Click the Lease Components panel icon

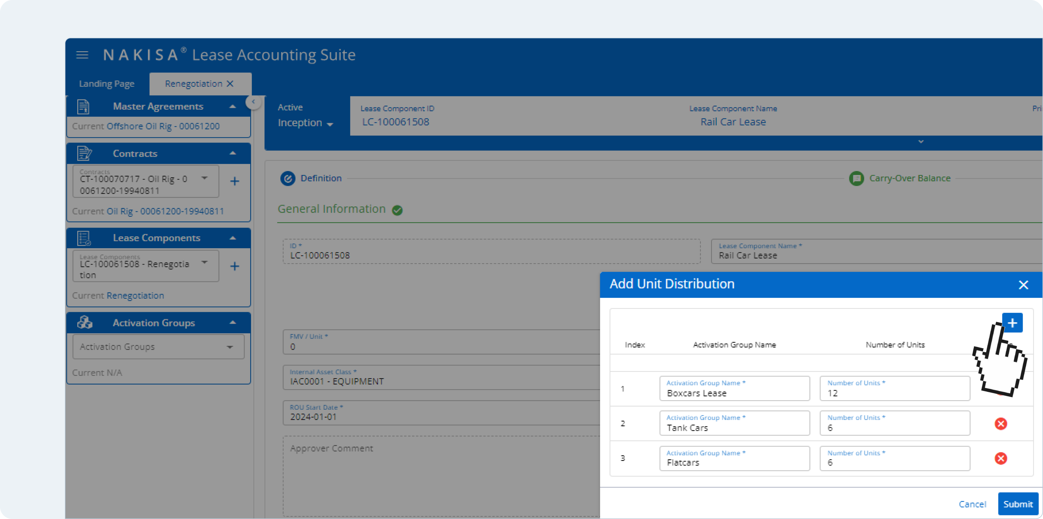point(84,238)
